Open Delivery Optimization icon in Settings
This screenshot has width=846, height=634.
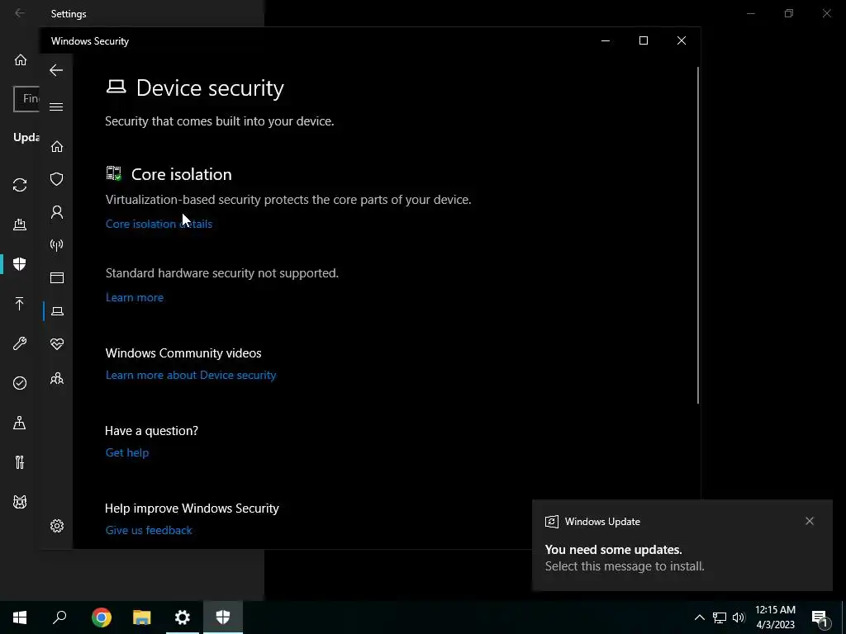(20, 225)
